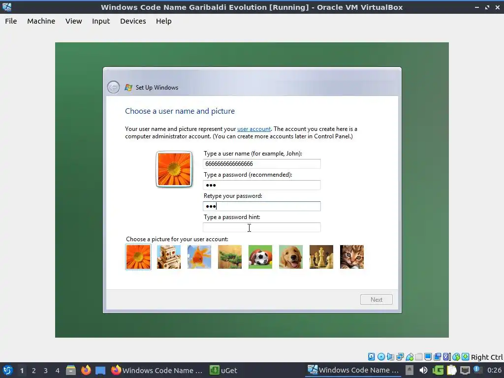Select the toy robot account picture
The image size is (504, 378).
pos(169,257)
